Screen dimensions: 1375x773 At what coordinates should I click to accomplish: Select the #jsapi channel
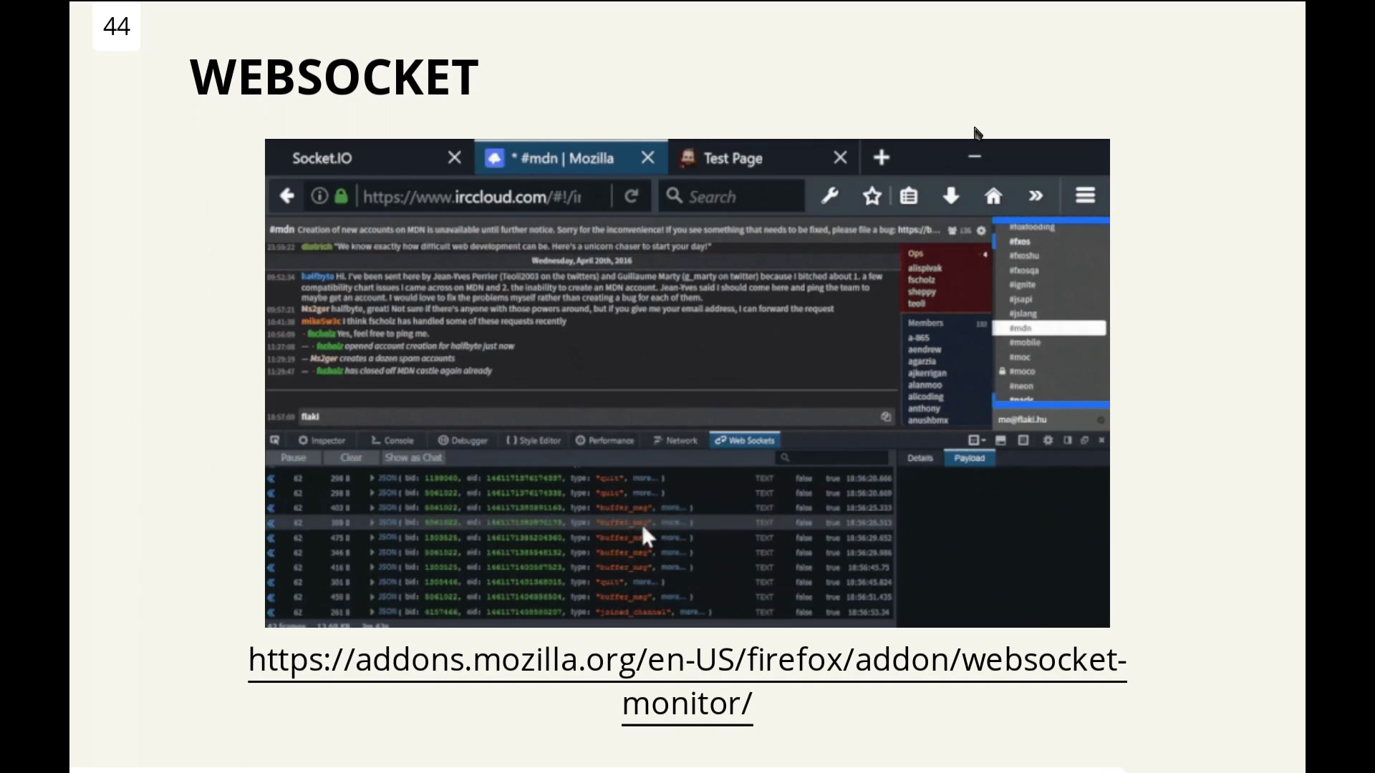[x=1021, y=299]
